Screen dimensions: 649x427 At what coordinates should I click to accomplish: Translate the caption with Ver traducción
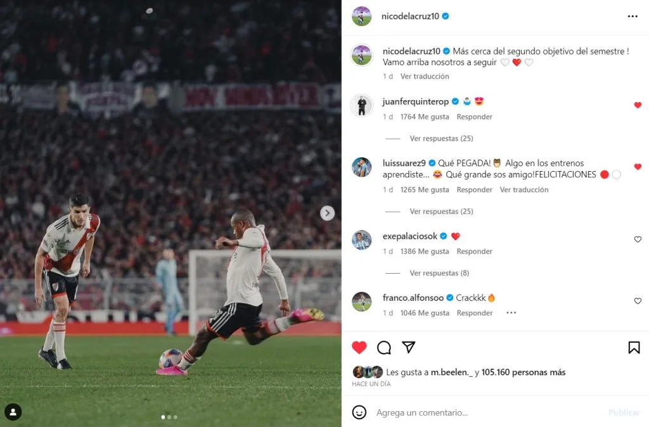point(424,76)
